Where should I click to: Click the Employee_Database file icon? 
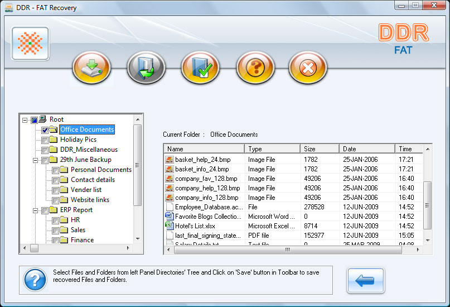(170, 207)
